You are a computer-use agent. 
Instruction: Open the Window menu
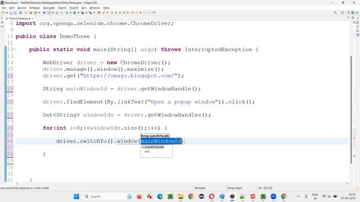click(x=94, y=8)
